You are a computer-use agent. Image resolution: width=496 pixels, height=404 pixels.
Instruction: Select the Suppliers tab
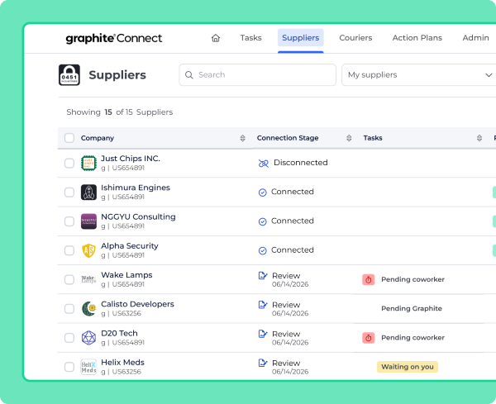point(301,38)
